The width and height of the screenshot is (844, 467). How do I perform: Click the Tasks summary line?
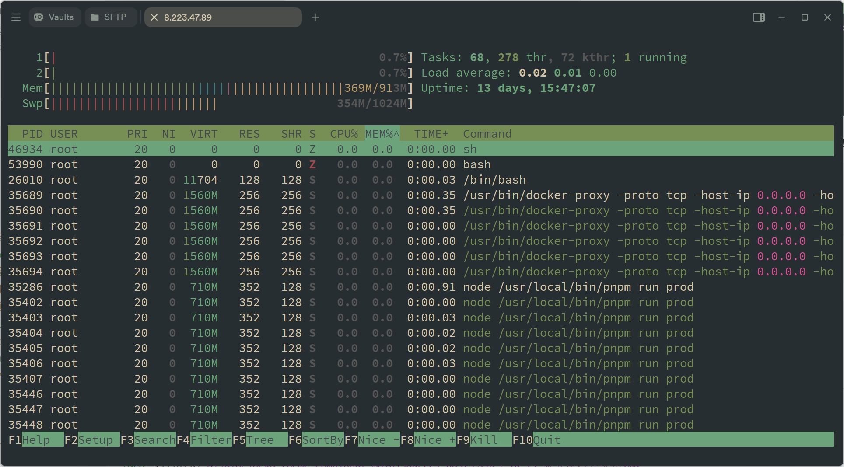(554, 57)
